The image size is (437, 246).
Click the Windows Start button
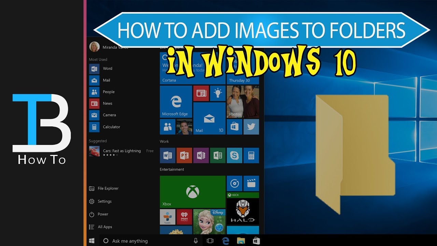[x=92, y=241]
